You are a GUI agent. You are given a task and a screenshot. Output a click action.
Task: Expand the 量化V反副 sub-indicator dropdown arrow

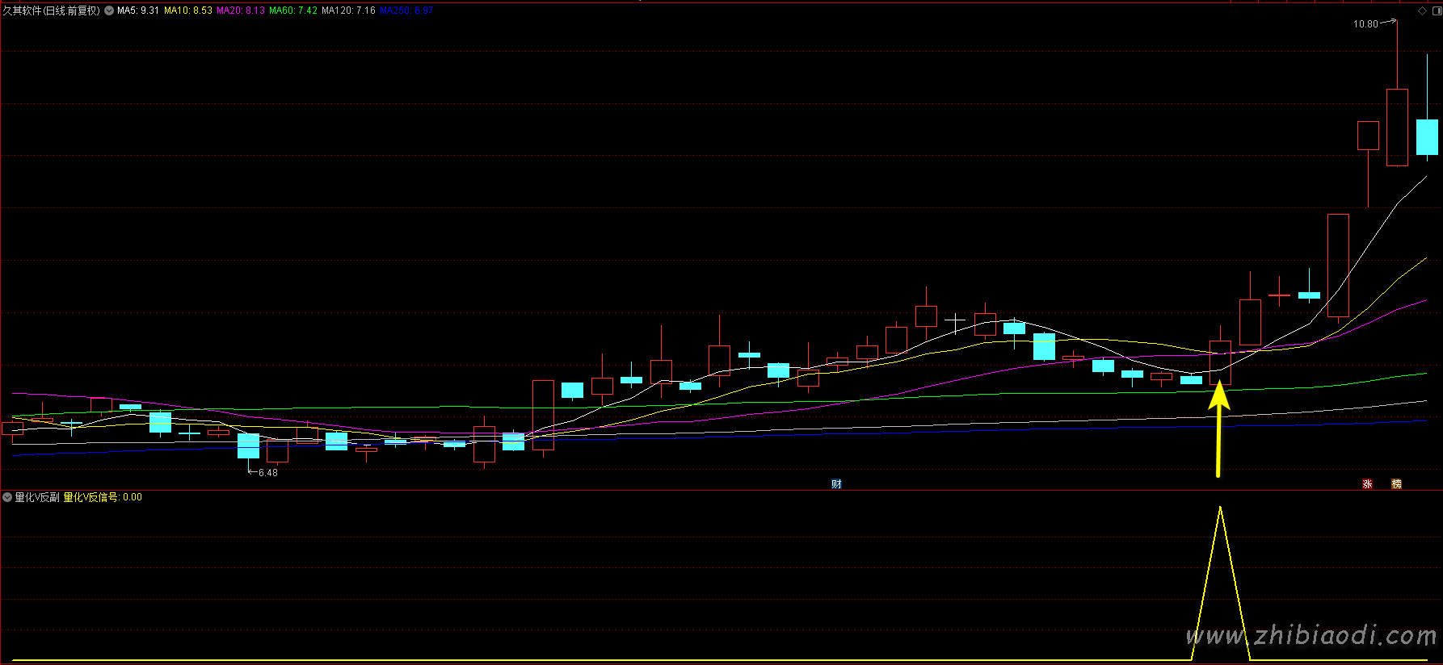[x=7, y=497]
